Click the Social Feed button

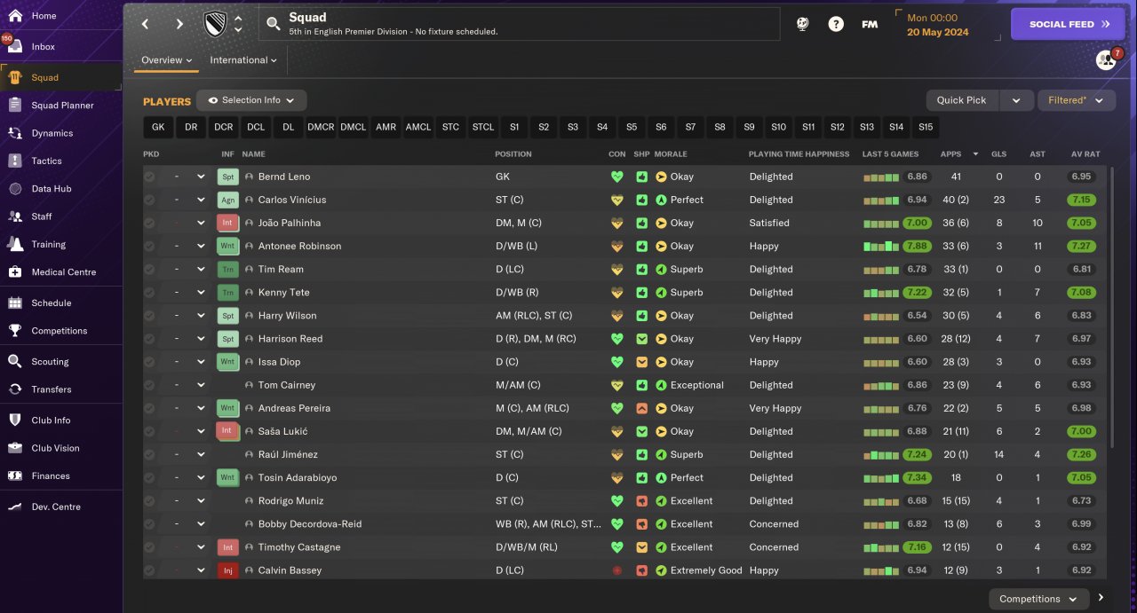click(1068, 24)
